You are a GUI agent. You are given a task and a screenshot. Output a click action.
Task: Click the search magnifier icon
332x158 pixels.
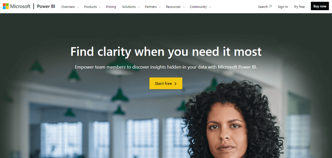click(271, 6)
